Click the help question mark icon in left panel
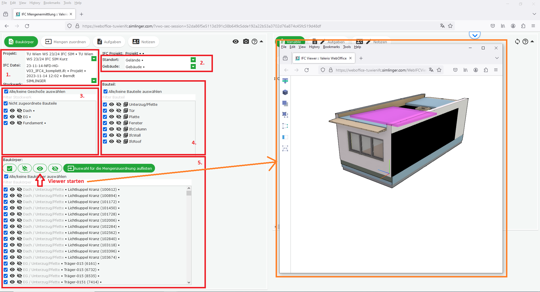540x292 pixels. click(255, 42)
